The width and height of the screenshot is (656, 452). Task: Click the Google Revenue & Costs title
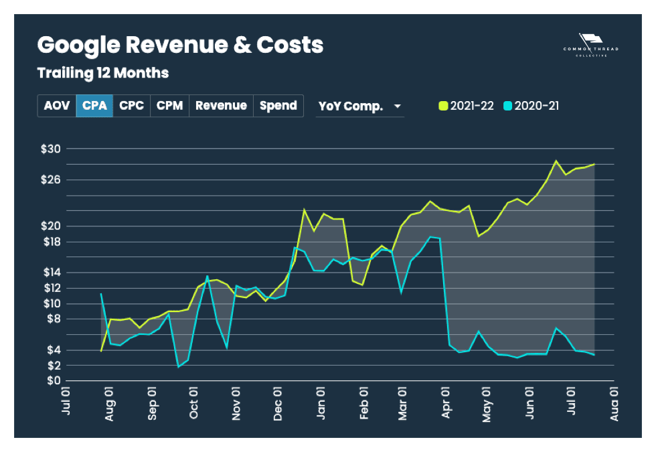point(180,45)
